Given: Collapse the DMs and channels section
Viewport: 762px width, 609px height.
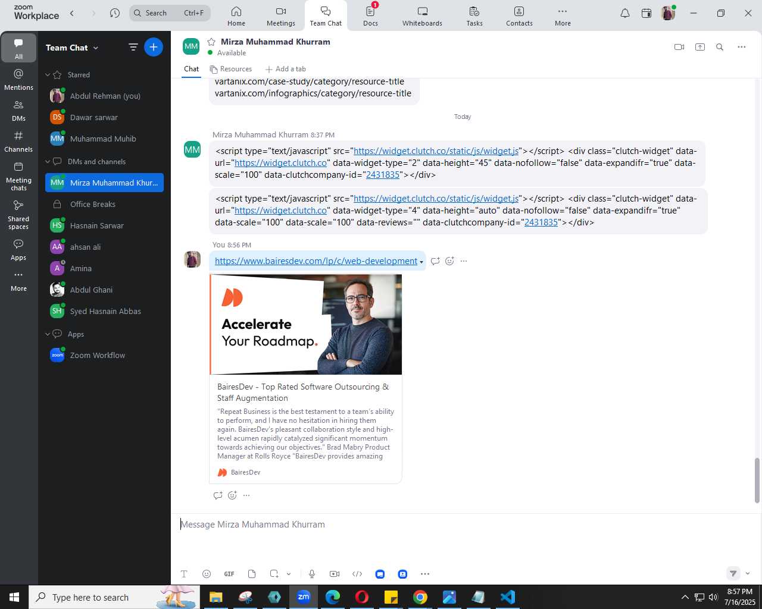Looking at the screenshot, I should click(48, 161).
